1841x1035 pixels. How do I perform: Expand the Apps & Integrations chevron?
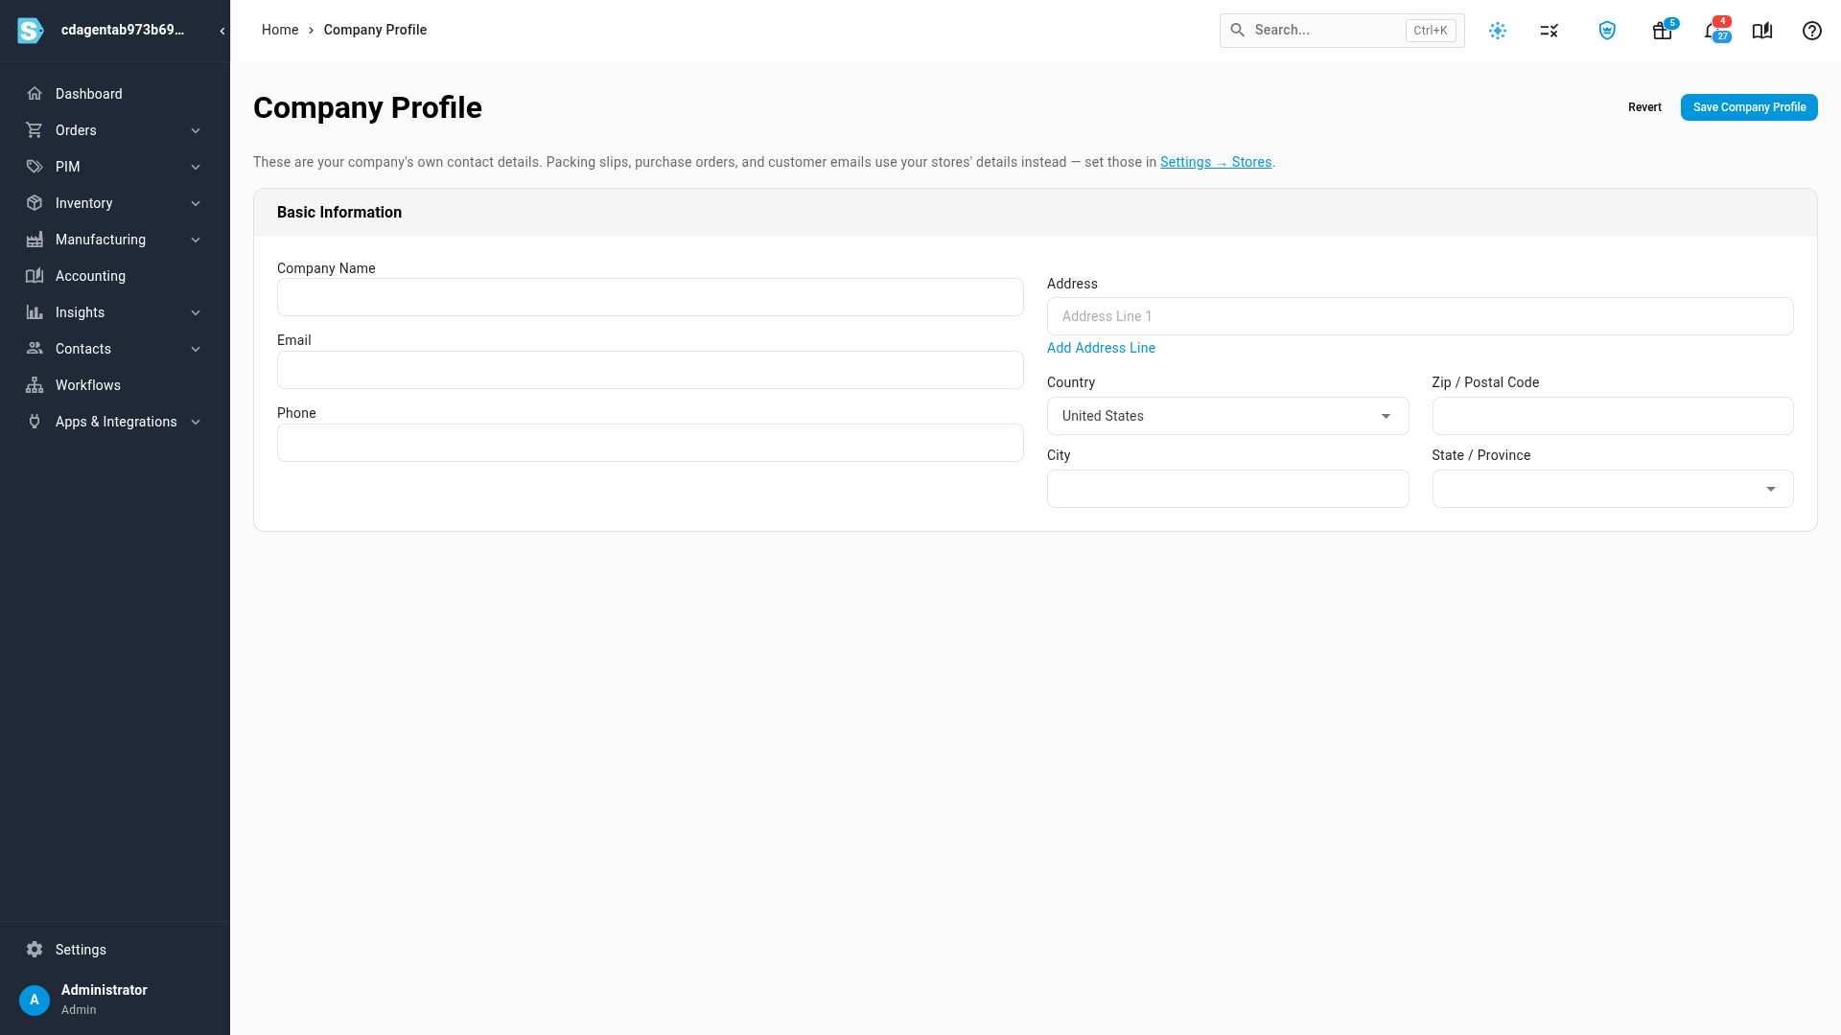(x=196, y=422)
